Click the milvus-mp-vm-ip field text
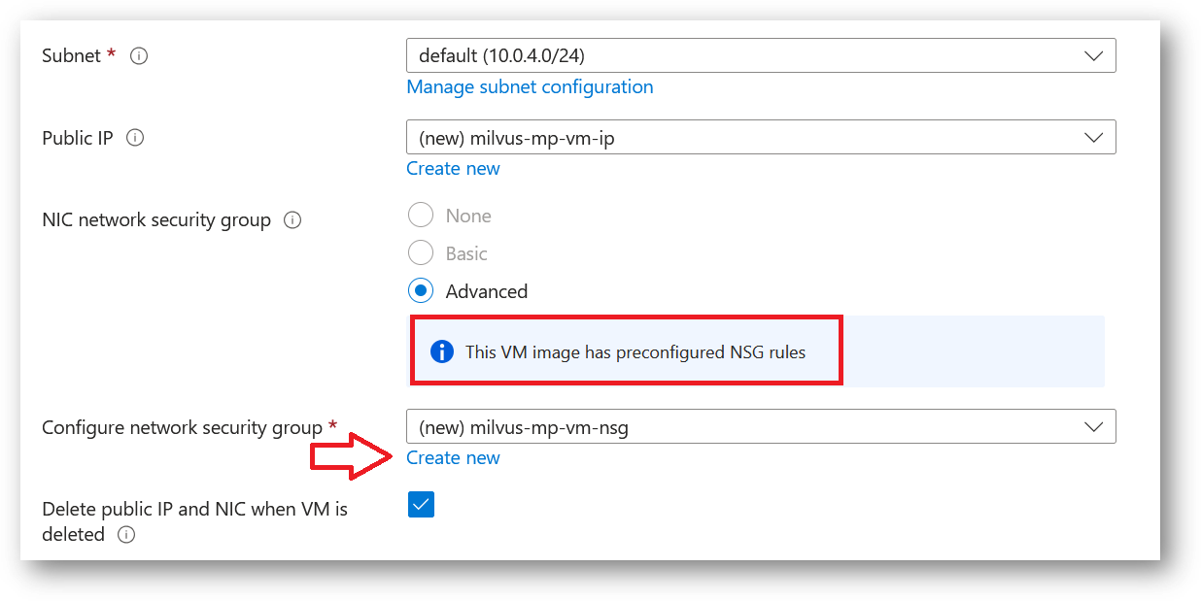The image size is (1201, 601). [x=516, y=138]
